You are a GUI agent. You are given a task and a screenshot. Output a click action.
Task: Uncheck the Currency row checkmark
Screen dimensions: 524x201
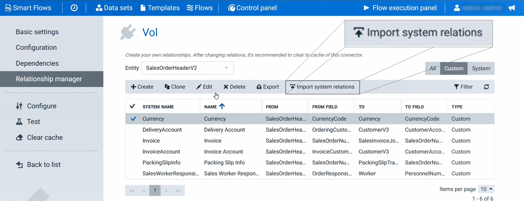[133, 119]
